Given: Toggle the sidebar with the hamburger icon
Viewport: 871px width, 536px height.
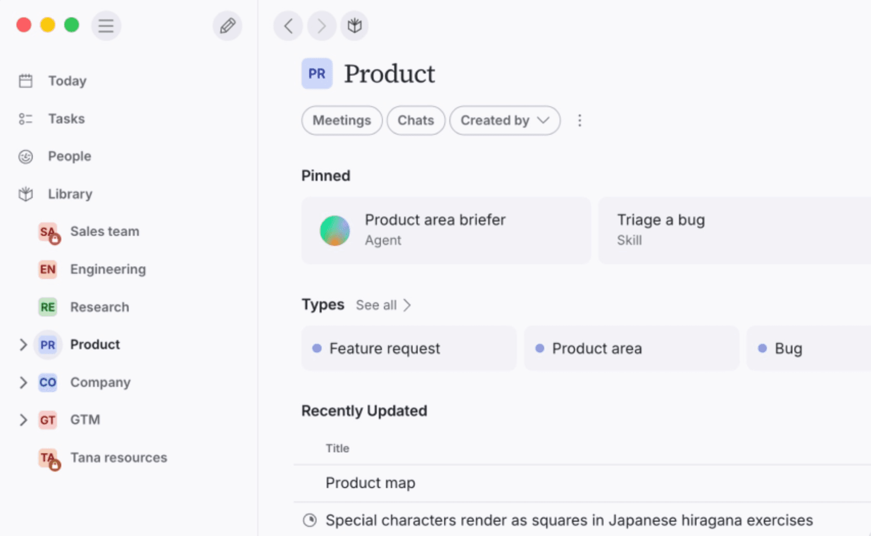Looking at the screenshot, I should click(106, 26).
